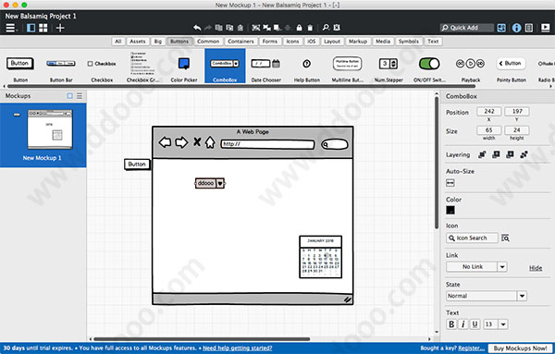
Task: Open the main hamburger menu
Action: 11,28
